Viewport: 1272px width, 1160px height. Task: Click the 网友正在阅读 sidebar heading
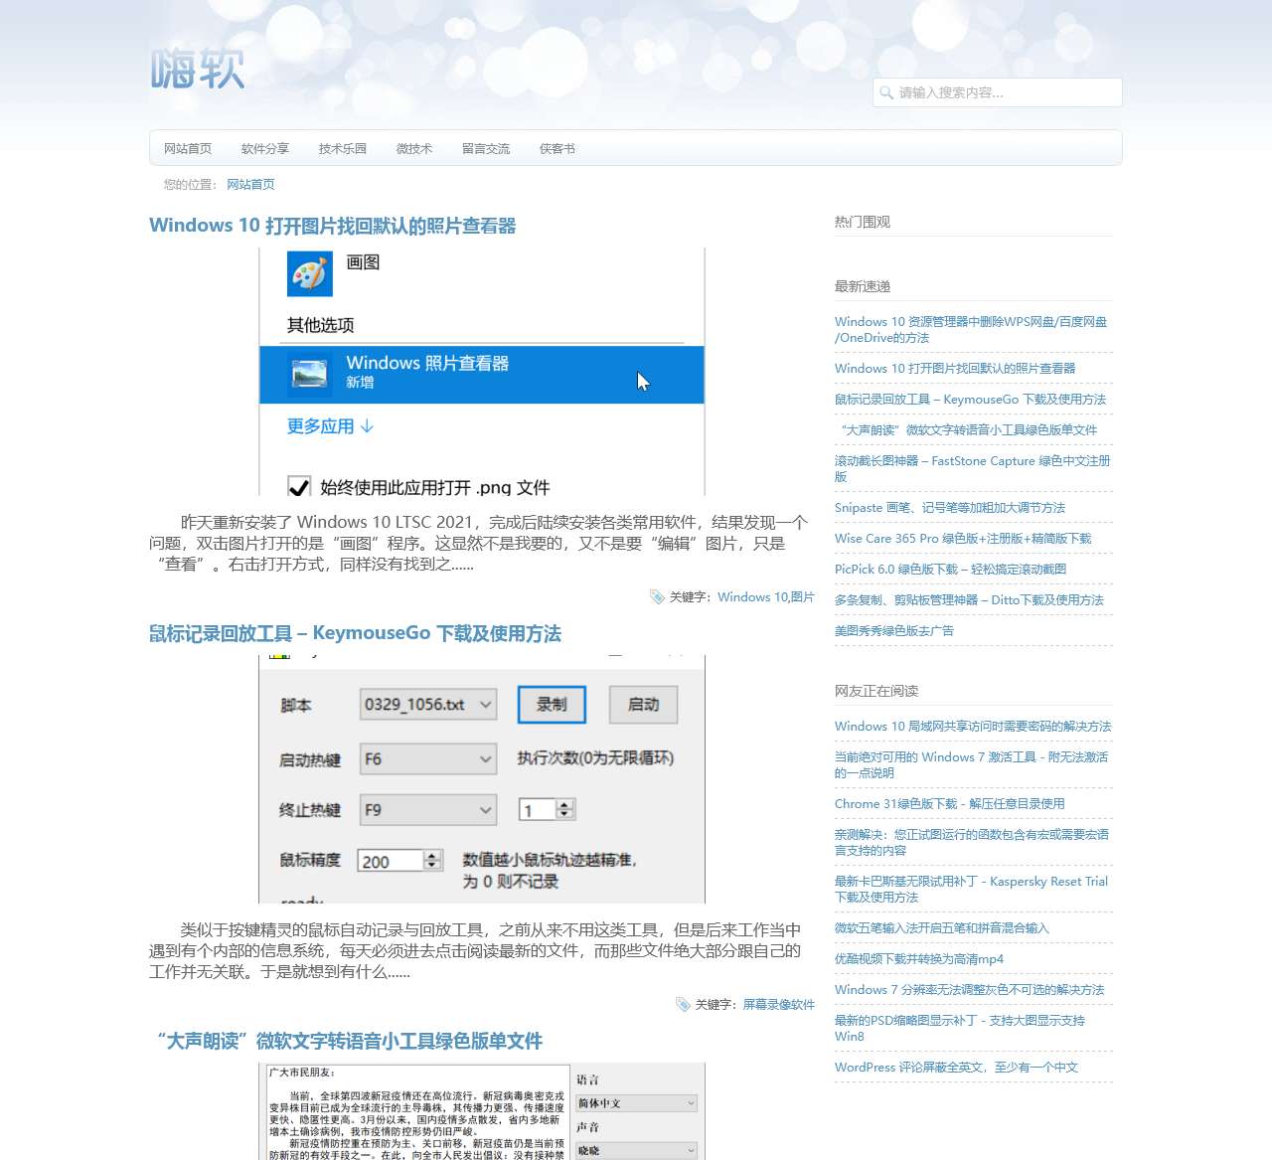(x=876, y=691)
